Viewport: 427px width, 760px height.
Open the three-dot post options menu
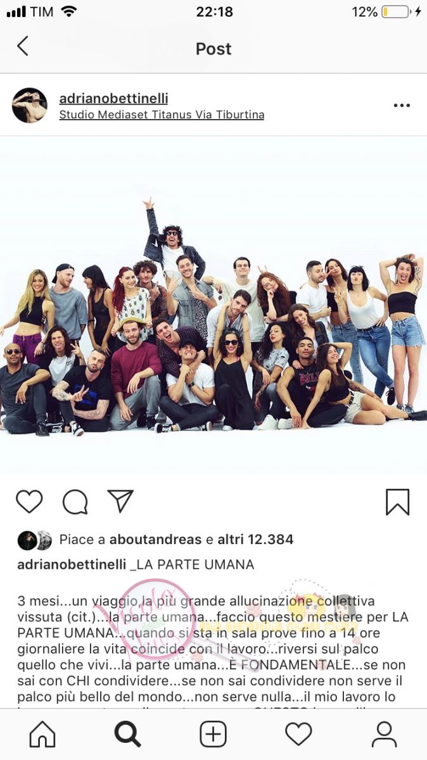coord(402,105)
